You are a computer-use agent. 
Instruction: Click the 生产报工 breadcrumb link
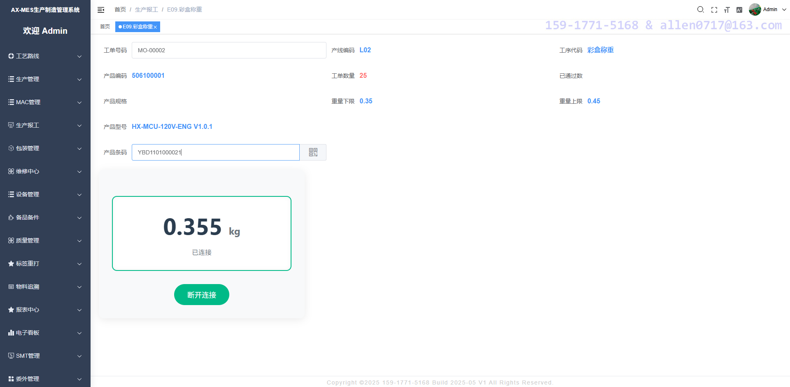[146, 9]
